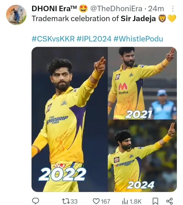The image size is (183, 205).
Task: View the 2021 celebration photo
Action: click(x=142, y=83)
